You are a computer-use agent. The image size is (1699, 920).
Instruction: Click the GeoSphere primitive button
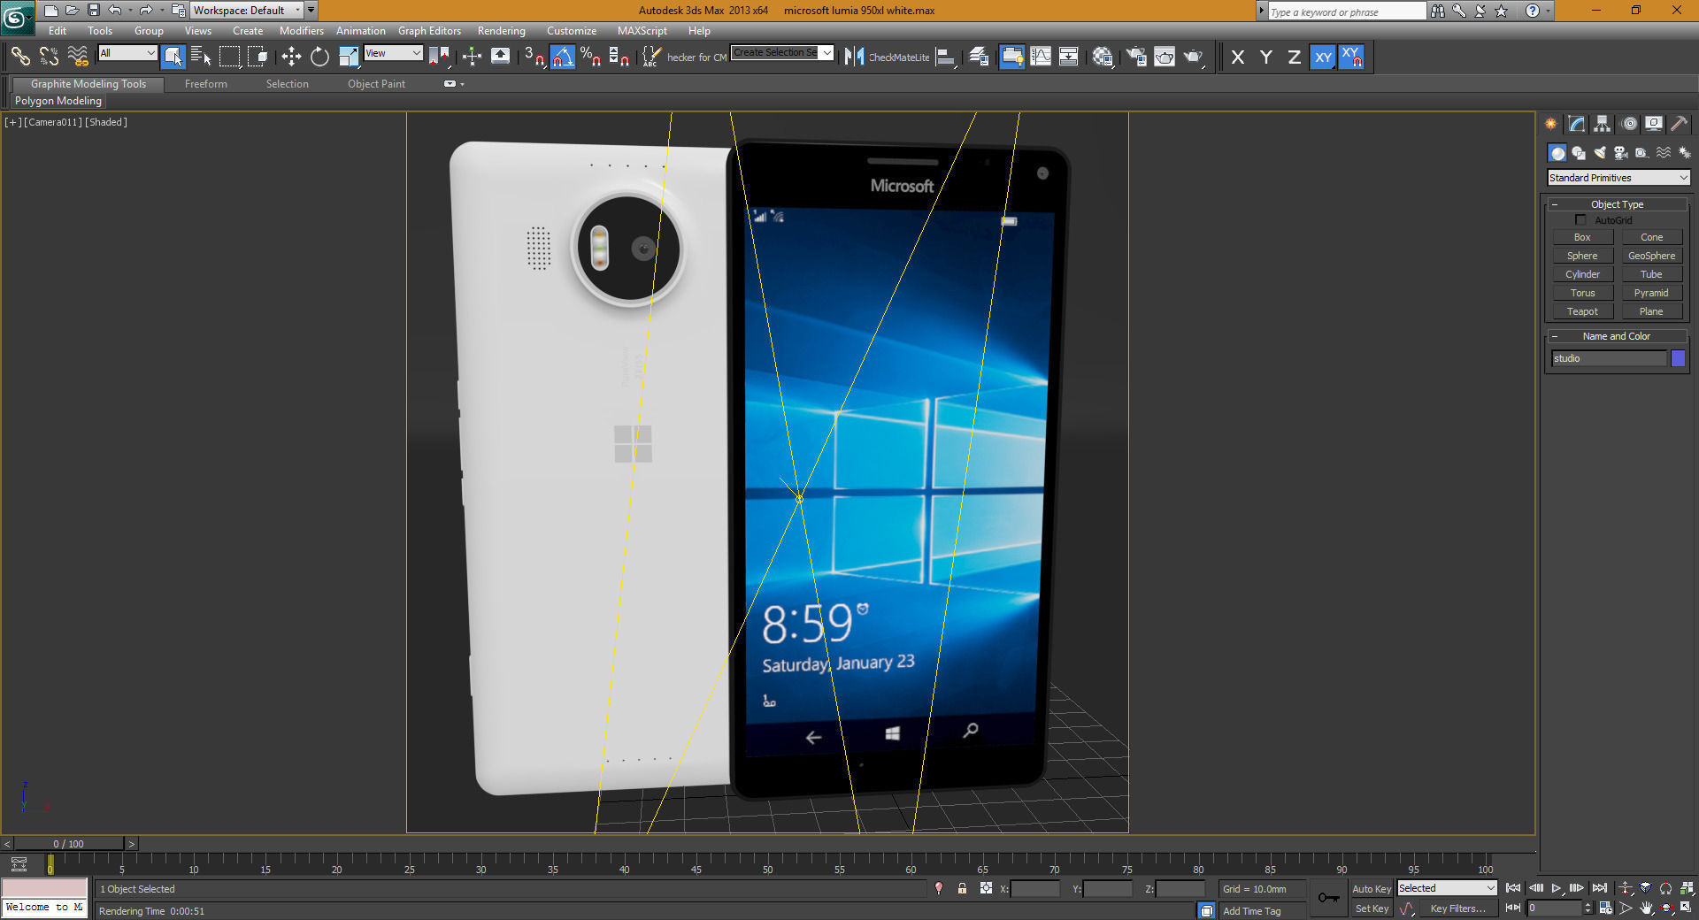point(1651,256)
